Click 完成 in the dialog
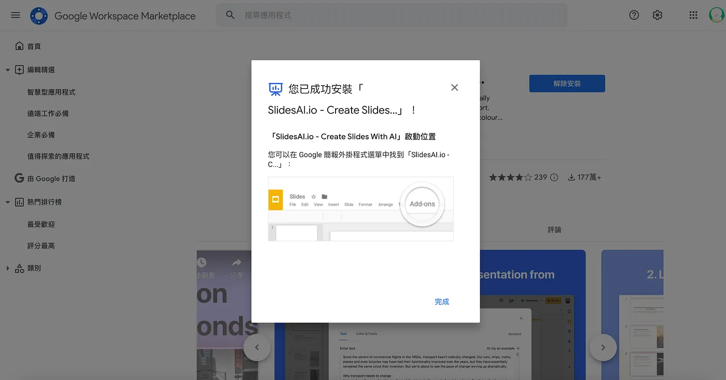This screenshot has height=380, width=726. (442, 302)
